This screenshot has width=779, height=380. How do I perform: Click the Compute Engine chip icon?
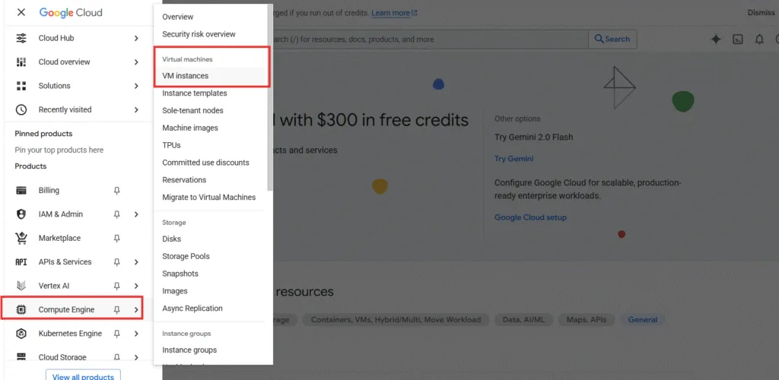[21, 309]
